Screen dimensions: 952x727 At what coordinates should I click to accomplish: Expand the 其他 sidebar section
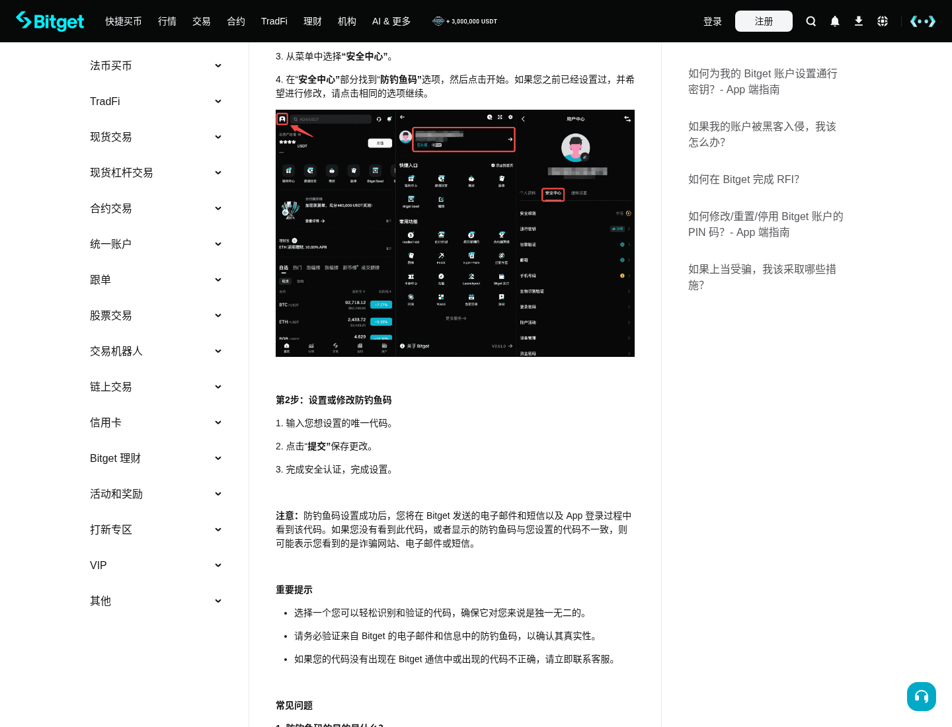(x=156, y=601)
